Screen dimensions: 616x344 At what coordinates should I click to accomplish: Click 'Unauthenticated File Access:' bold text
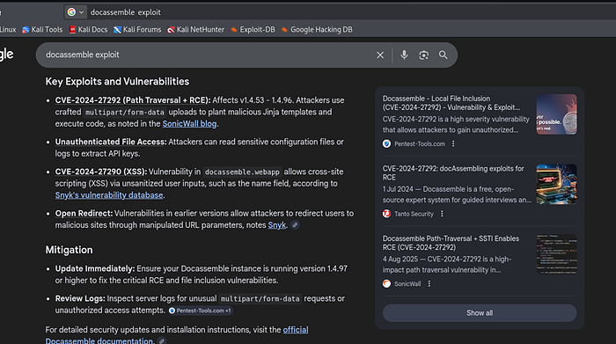111,142
